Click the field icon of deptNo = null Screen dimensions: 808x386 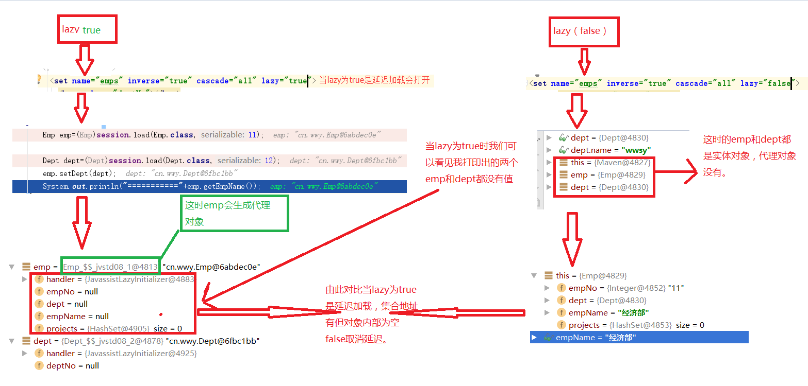tap(39, 365)
